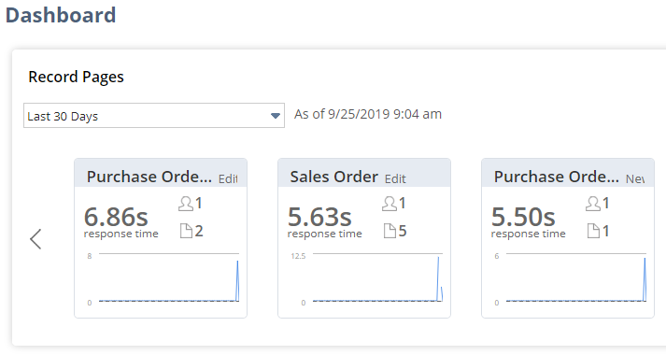Click the previous-arrow chevron of Record Pages carousel

35,239
